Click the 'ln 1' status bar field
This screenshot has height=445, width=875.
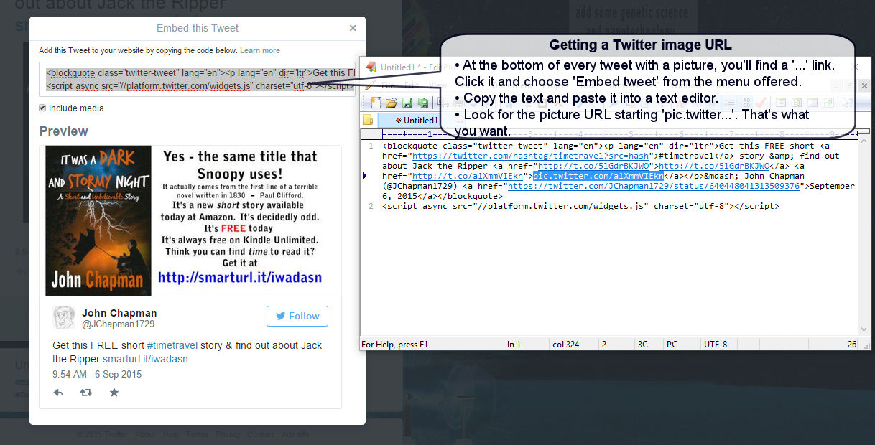[x=514, y=345]
